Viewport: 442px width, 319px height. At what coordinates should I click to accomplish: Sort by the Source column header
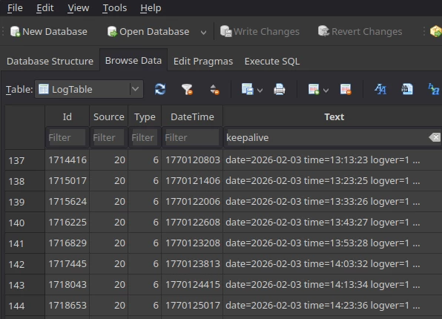coord(108,116)
